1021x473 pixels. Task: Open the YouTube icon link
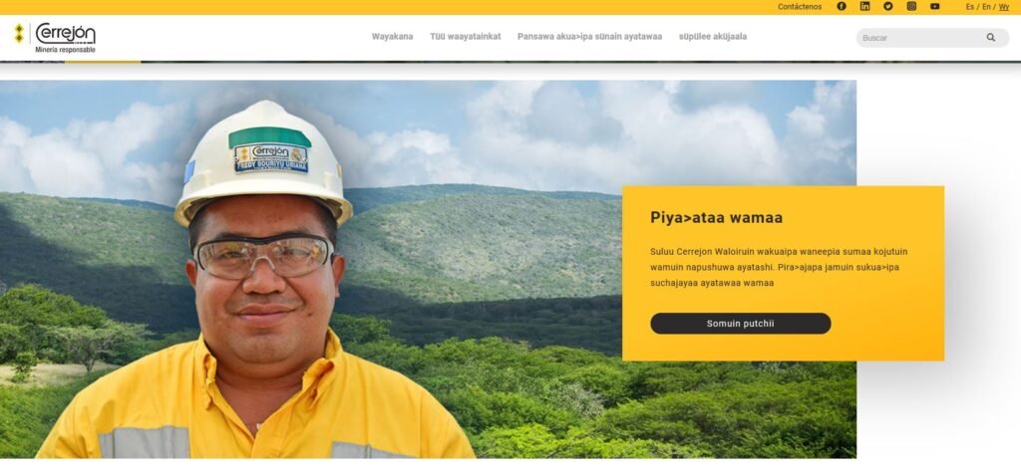935,7
